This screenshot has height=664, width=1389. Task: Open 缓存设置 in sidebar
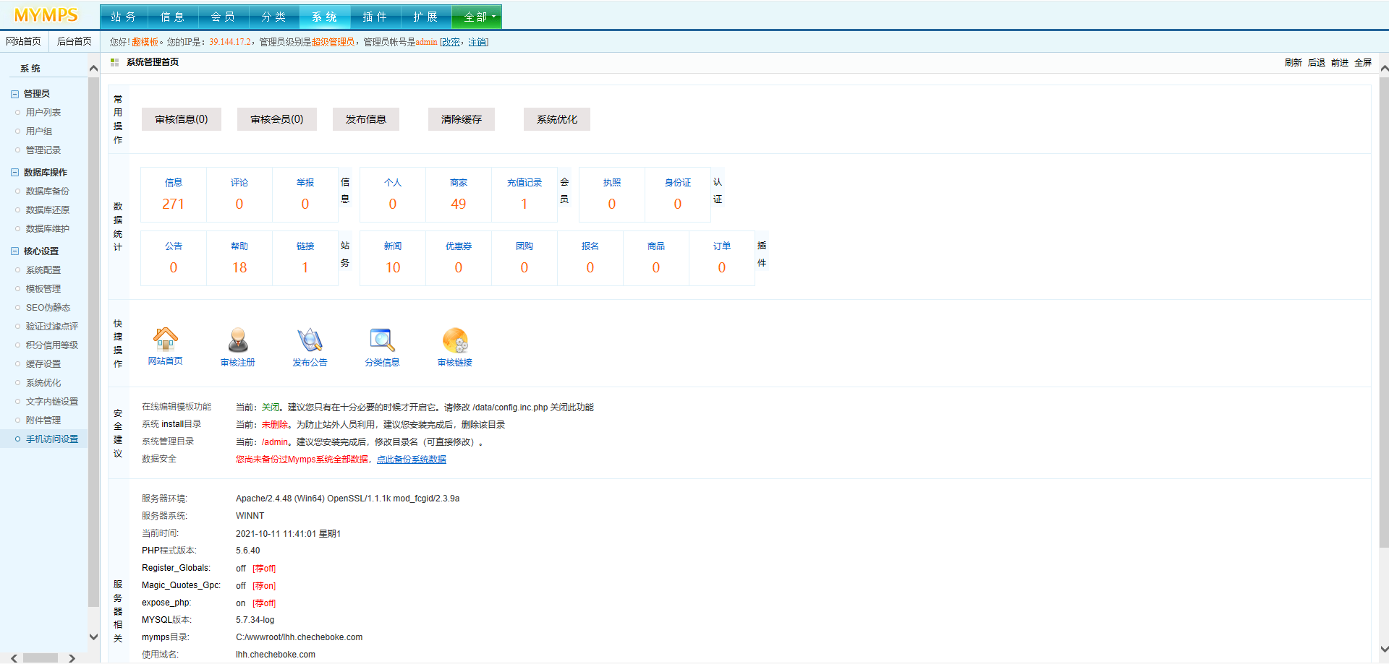43,364
